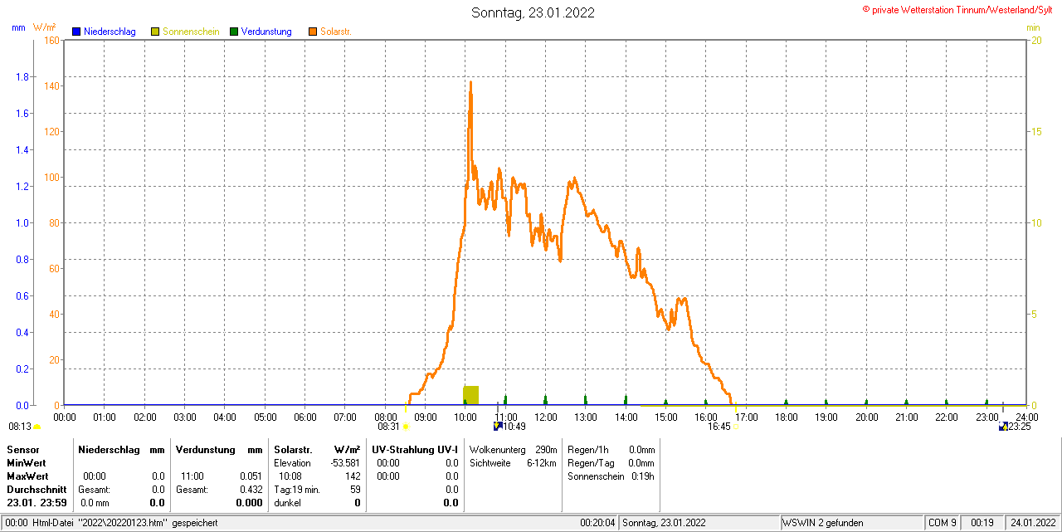Click the W/m² axis unit label
Viewport: 1062px width, 532px height.
click(45, 27)
